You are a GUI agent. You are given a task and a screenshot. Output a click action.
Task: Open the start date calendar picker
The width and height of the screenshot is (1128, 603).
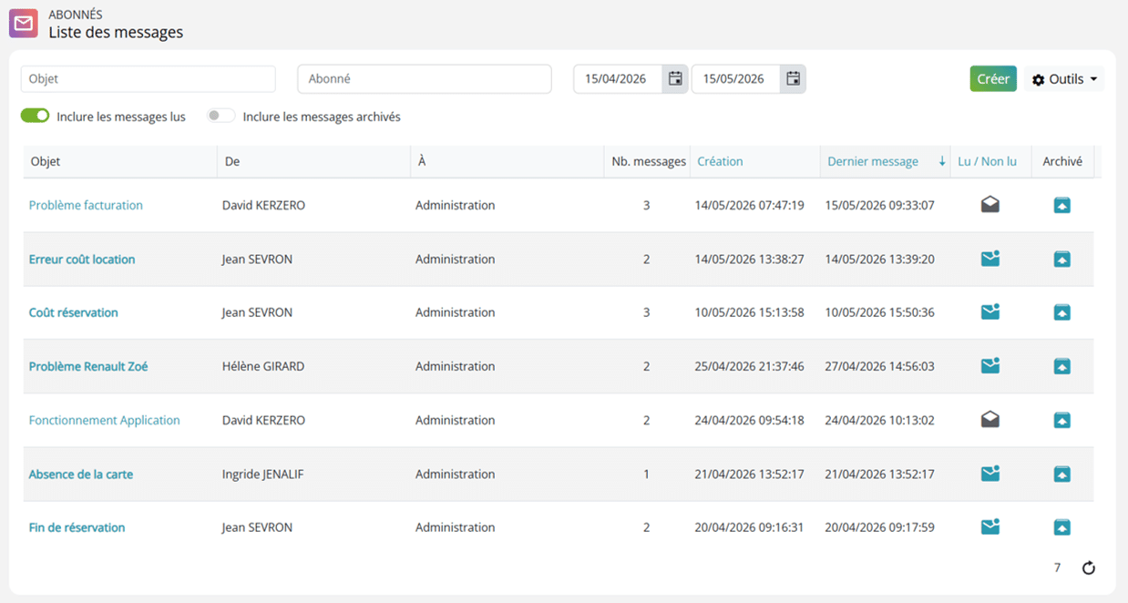675,78
